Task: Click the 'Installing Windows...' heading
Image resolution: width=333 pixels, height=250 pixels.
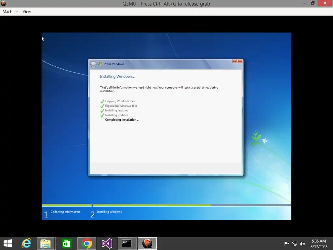Action: point(117,76)
